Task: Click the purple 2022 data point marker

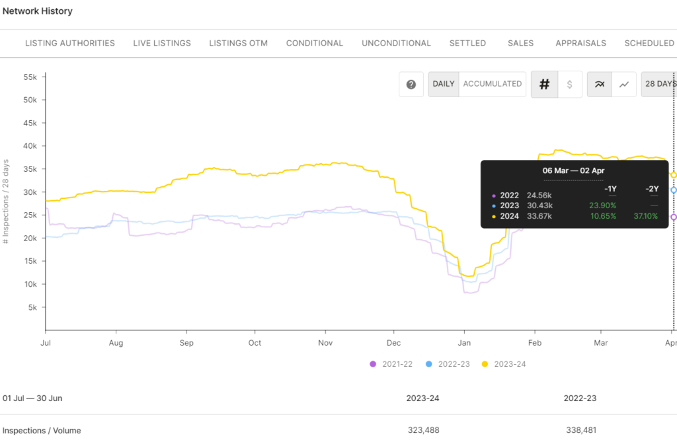Action: point(673,217)
